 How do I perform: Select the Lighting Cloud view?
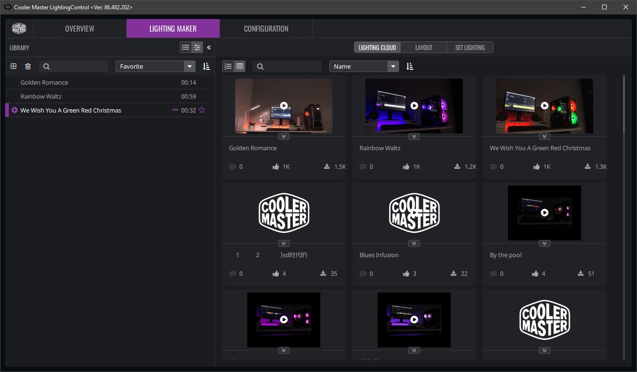click(377, 47)
